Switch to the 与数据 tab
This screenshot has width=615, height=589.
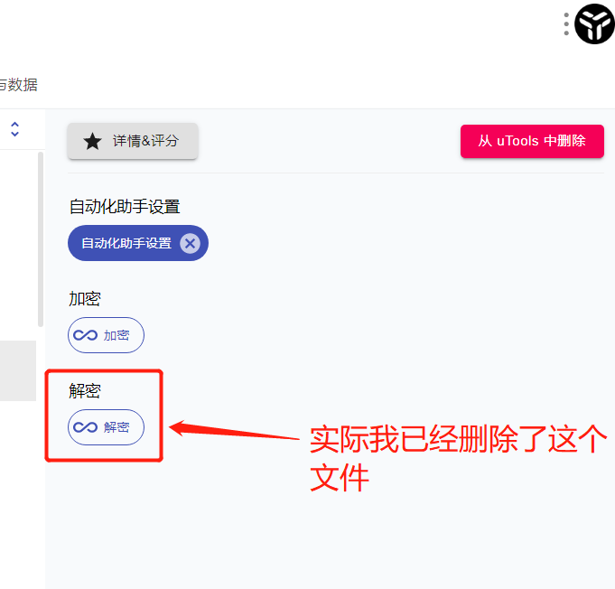(x=18, y=85)
